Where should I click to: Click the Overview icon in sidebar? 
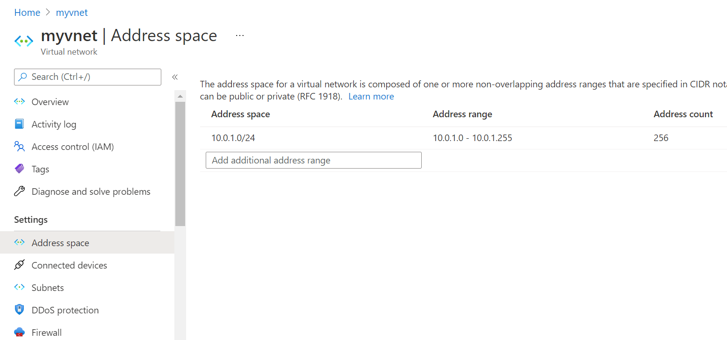[19, 102]
